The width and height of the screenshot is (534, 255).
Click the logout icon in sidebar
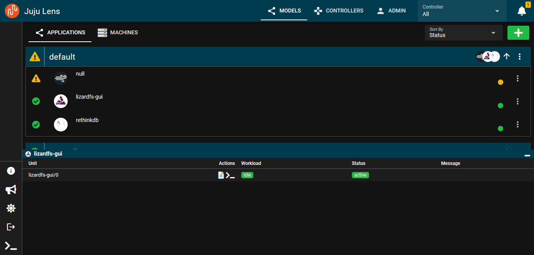click(x=11, y=227)
